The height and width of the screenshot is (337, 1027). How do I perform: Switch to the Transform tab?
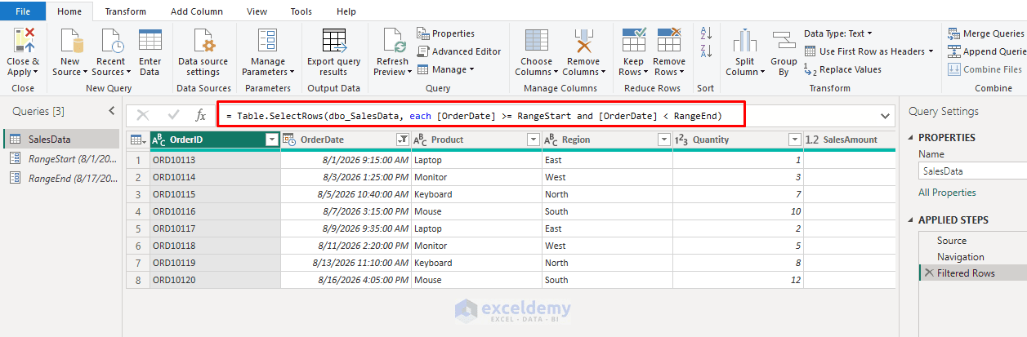tap(126, 11)
